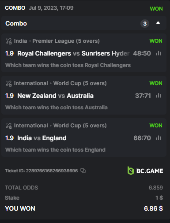This screenshot has width=170, height=223.
Task: Select Premier League (5 overs) breadcrumb
Action: pos(66,41)
